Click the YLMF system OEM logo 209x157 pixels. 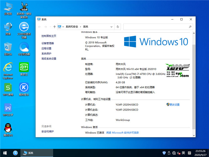pos(178,70)
